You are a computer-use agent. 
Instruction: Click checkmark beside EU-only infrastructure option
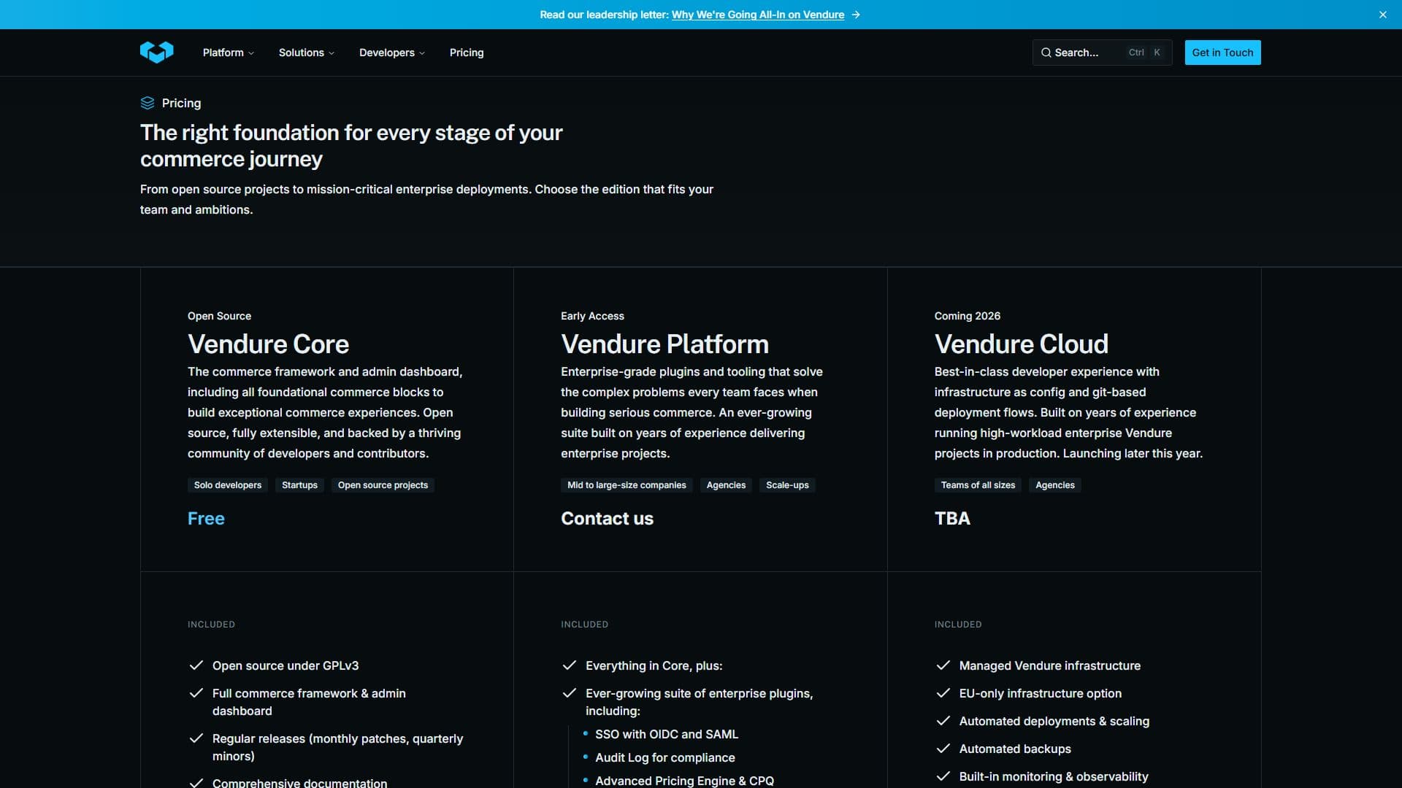[x=943, y=693]
